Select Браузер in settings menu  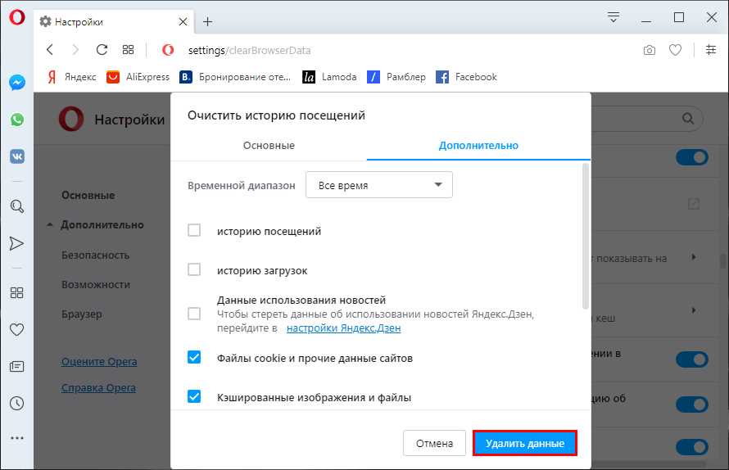coord(82,314)
